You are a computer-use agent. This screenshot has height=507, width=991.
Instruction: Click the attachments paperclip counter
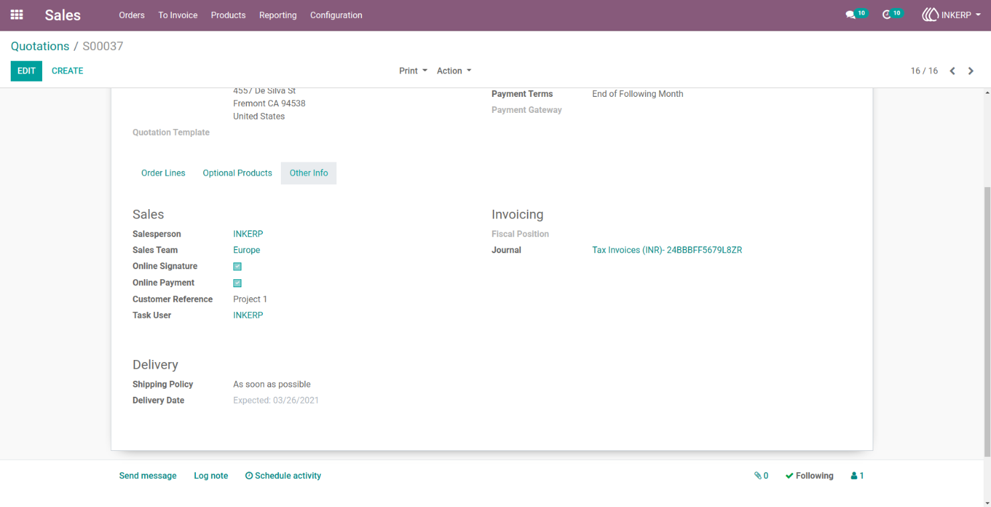tap(761, 476)
